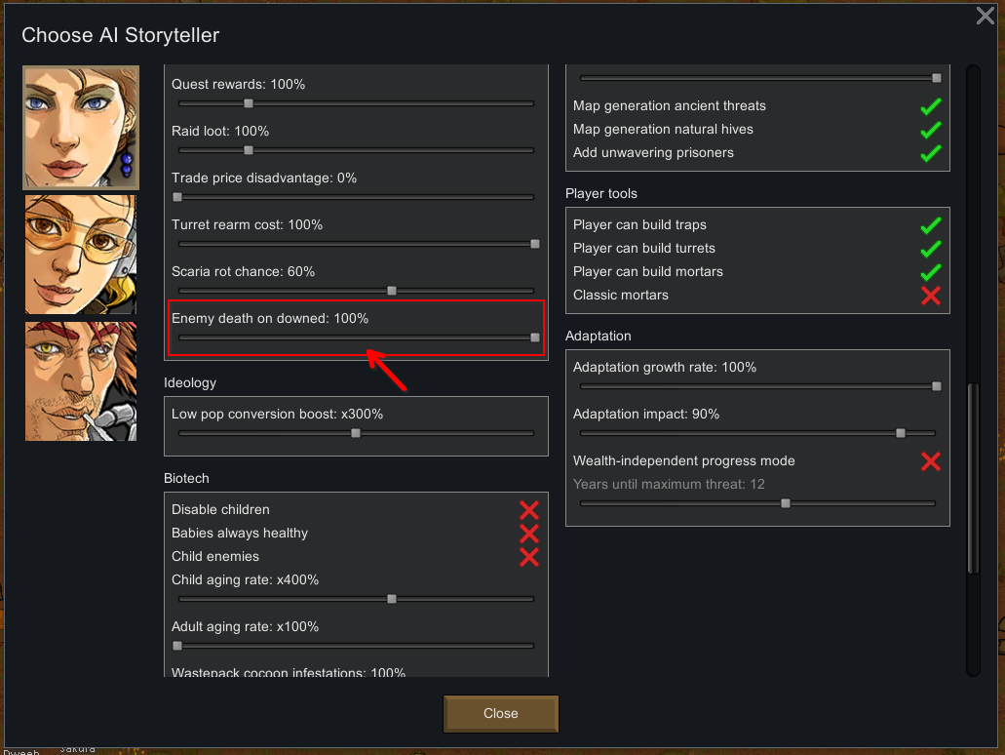This screenshot has height=755, width=1005.
Task: Click the Scaria rot chance slider handle
Action: [x=392, y=291]
